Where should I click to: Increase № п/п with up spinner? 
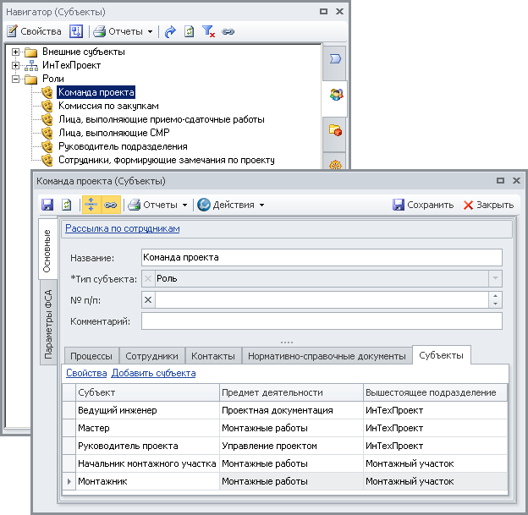[495, 296]
